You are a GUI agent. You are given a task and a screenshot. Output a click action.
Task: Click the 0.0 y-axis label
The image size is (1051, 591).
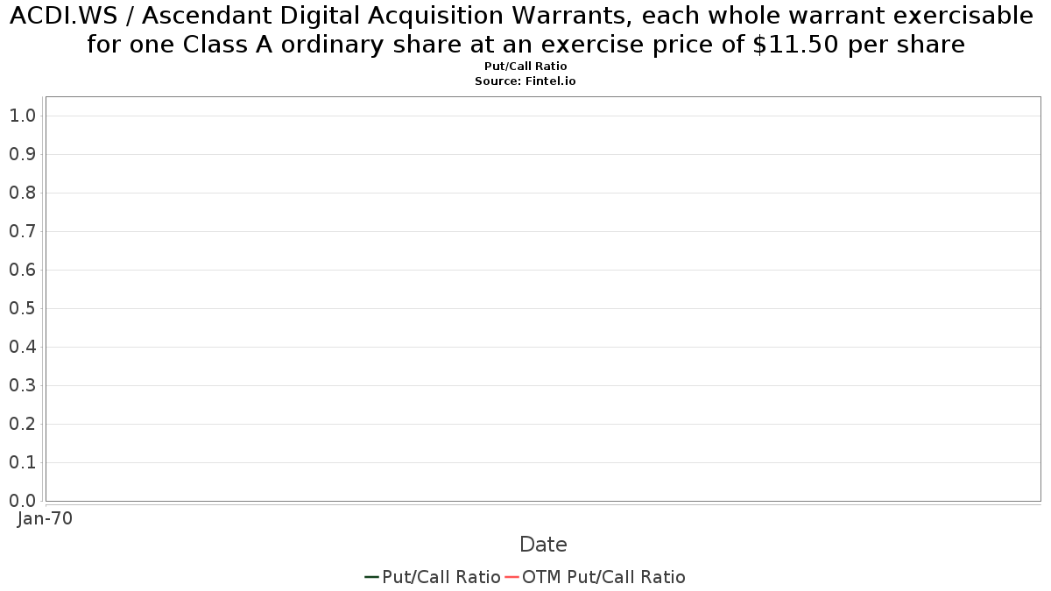(x=22, y=501)
